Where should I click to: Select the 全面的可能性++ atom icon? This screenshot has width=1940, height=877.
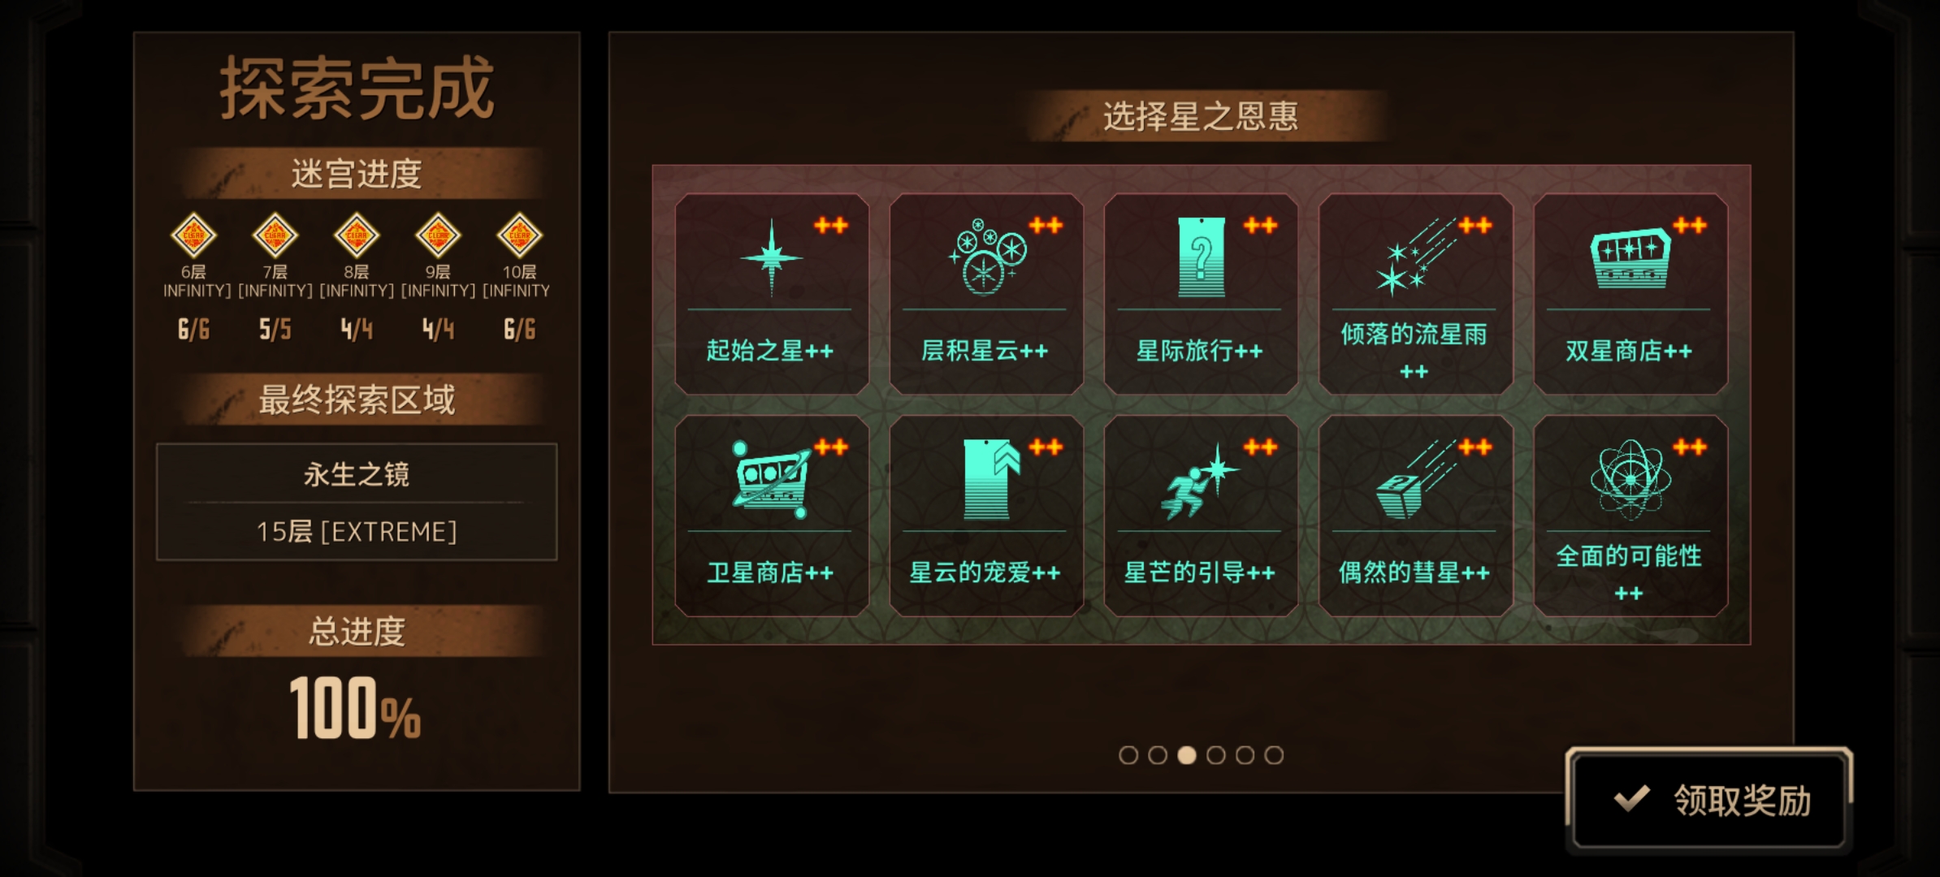pyautogui.click(x=1630, y=480)
